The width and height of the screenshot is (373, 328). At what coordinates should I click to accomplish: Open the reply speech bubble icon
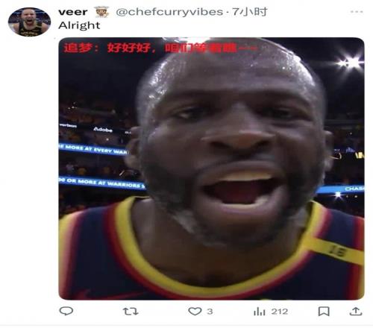[x=66, y=311]
